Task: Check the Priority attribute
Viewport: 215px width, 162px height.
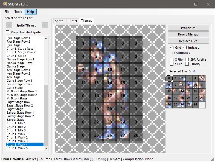Action: [x=187, y=64]
